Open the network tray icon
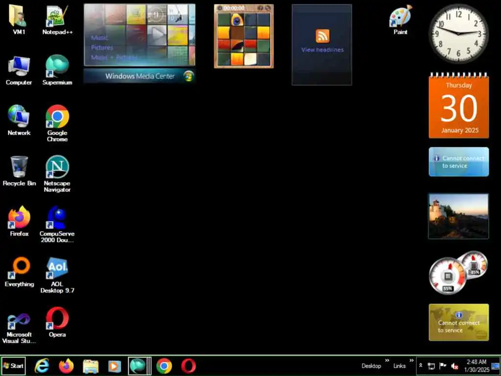This screenshot has height=376, width=501. [432, 366]
